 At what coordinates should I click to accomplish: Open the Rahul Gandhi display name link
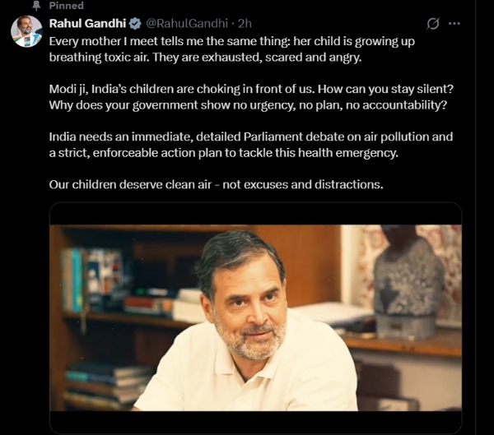tap(87, 23)
